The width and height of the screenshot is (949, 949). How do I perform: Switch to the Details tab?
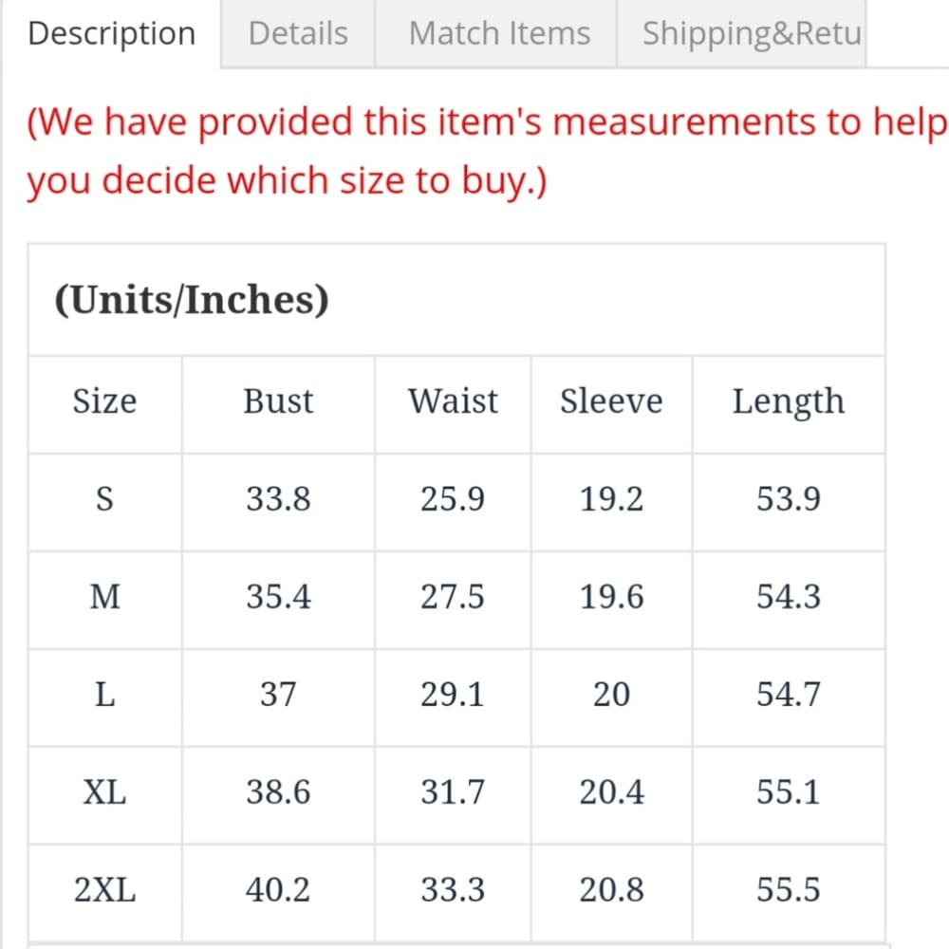click(298, 34)
